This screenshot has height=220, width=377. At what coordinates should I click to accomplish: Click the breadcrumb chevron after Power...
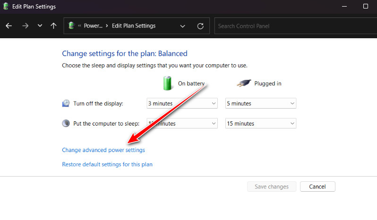107,25
